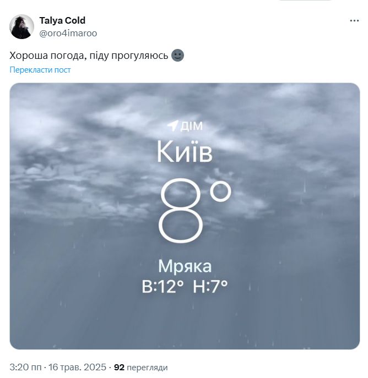Click the 'Talya Cold' display name
The image size is (368, 378).
click(x=62, y=21)
